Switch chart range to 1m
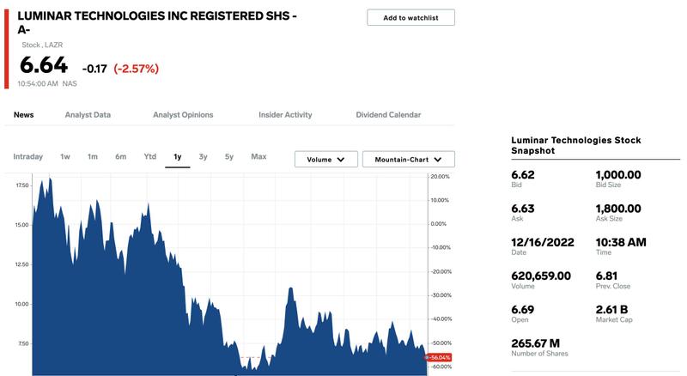Image resolution: width=687 pixels, height=376 pixels. pyautogui.click(x=93, y=156)
